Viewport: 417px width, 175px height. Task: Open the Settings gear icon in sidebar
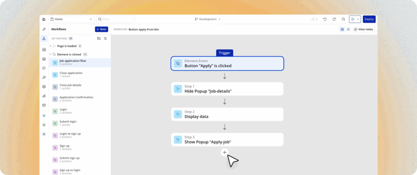44,86
